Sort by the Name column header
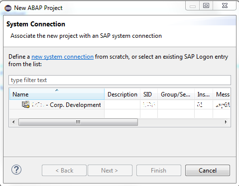239x186 pixels. coord(57,94)
